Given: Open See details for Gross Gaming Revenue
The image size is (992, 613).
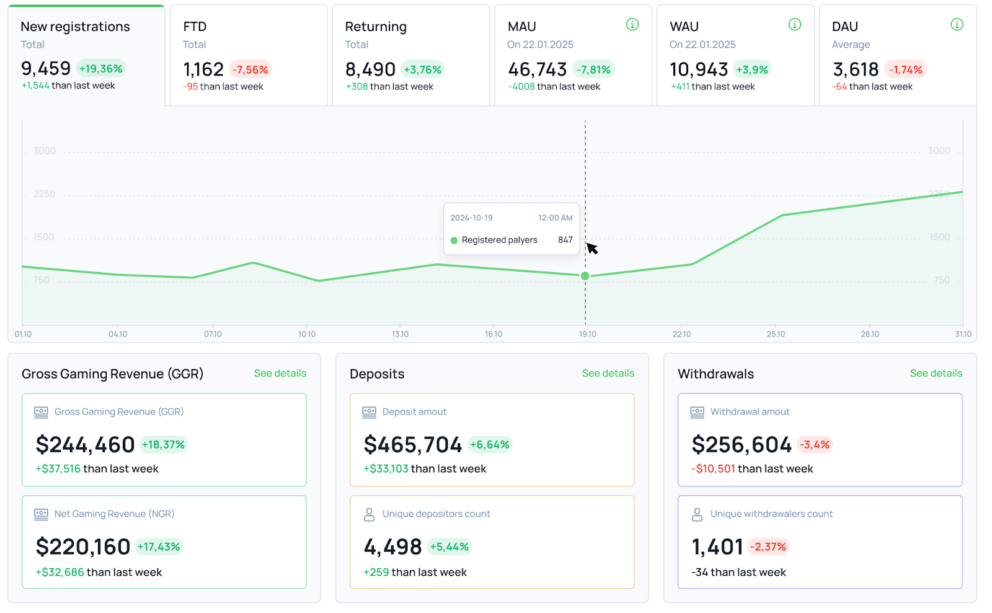Looking at the screenshot, I should click(x=280, y=373).
